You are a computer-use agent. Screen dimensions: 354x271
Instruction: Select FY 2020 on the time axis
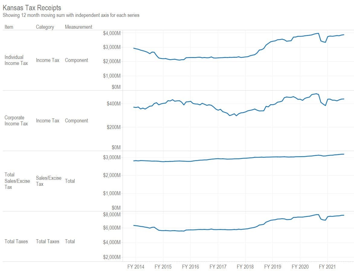300,267
